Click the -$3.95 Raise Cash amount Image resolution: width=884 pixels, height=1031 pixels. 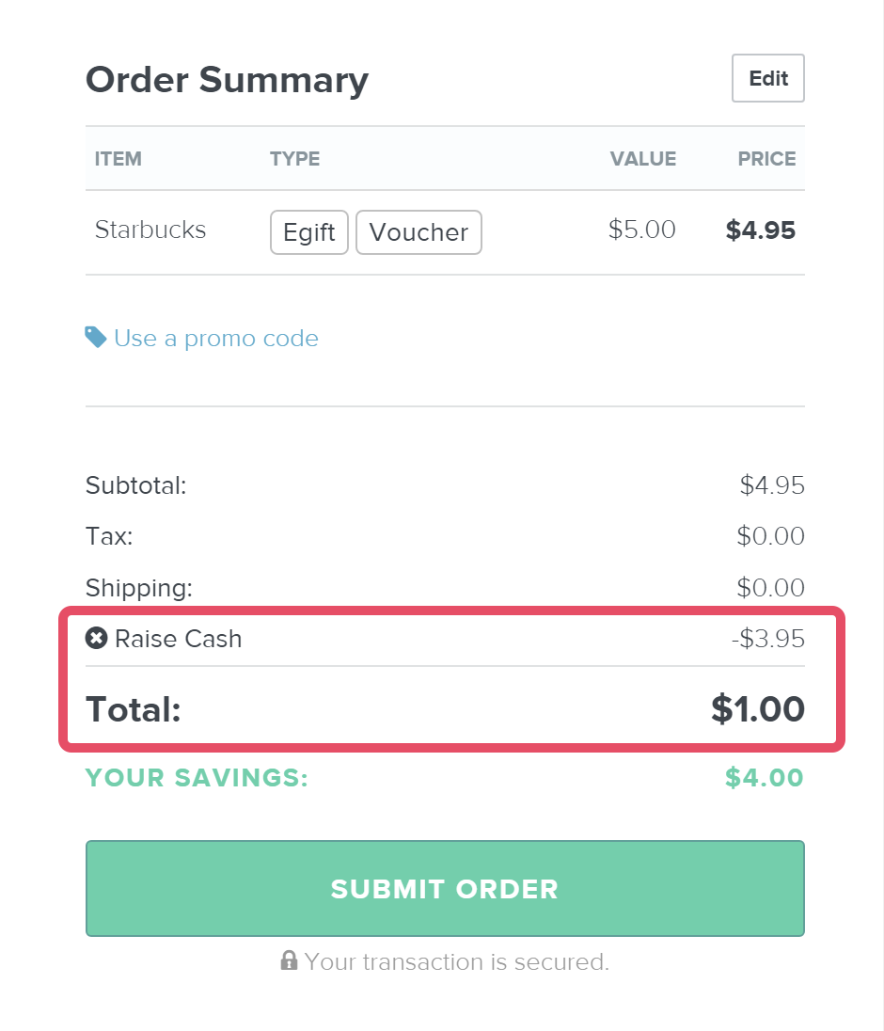click(767, 639)
